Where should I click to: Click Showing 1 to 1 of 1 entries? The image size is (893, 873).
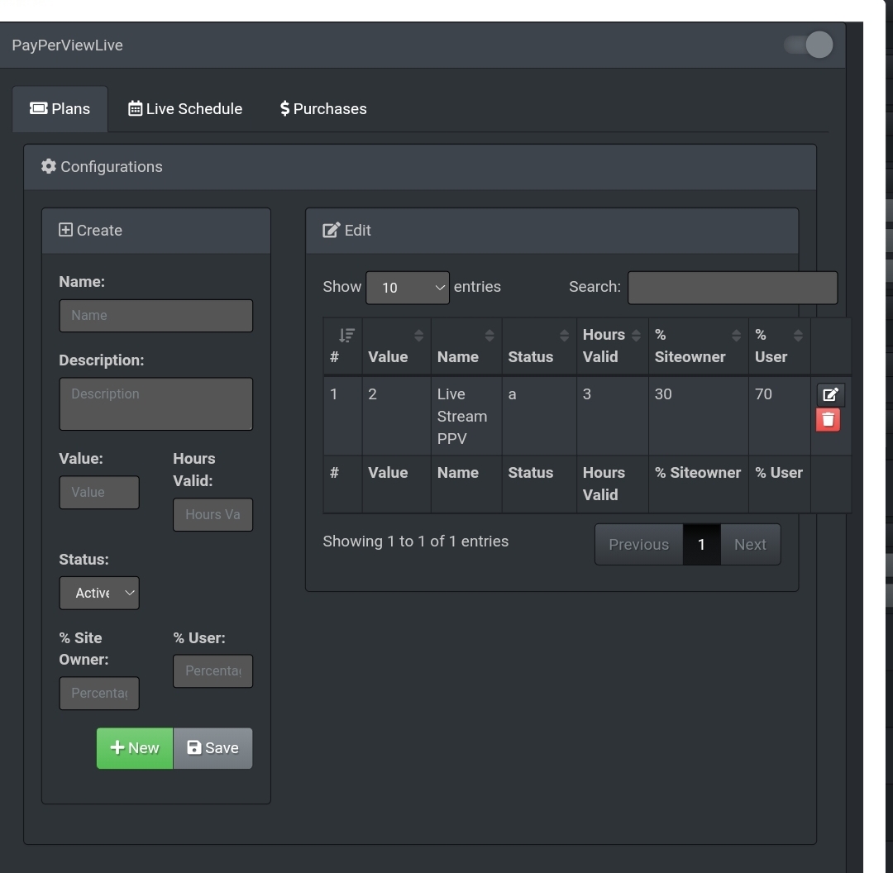[x=416, y=541]
